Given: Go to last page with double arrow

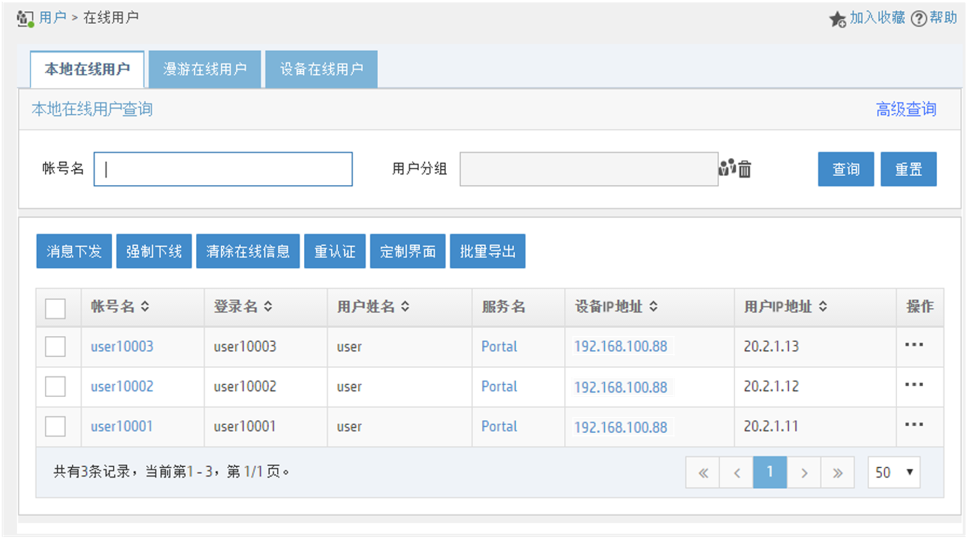Looking at the screenshot, I should [x=837, y=473].
